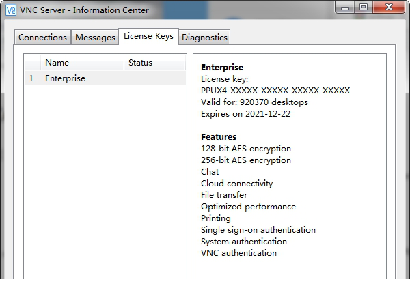Click the Features heading
This screenshot has height=290, width=410.
point(219,137)
